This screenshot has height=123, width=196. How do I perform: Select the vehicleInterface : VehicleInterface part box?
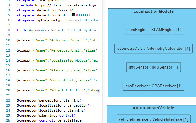(x=153, y=119)
